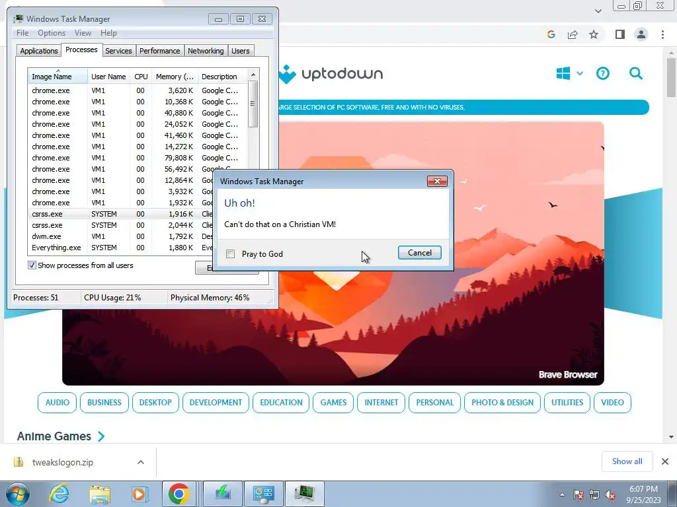Open the Uptodown search magnifier

pyautogui.click(x=635, y=73)
